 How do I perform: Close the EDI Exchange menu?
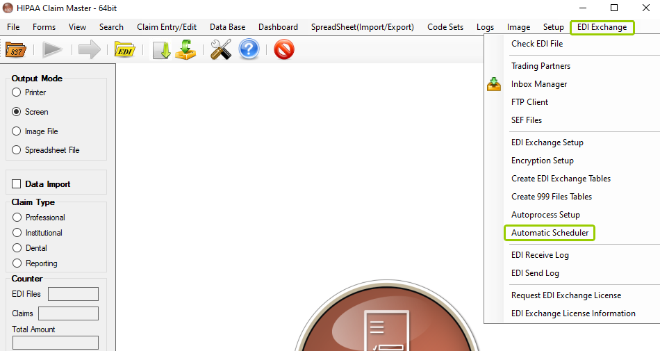(602, 27)
